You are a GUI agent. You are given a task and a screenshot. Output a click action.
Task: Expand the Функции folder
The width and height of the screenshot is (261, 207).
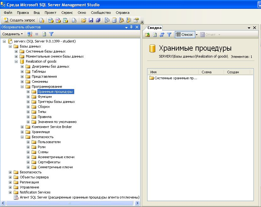click(28, 97)
